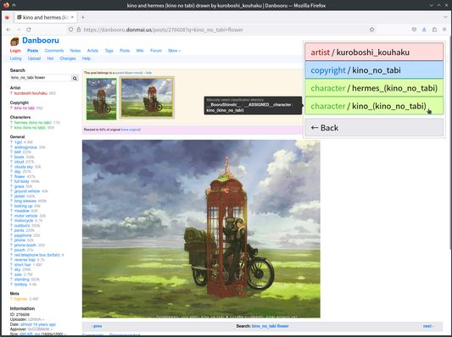The image size is (452, 337).
Task: Click wiki question mark beside kuroboshi kouhaku
Action: pos(11,93)
